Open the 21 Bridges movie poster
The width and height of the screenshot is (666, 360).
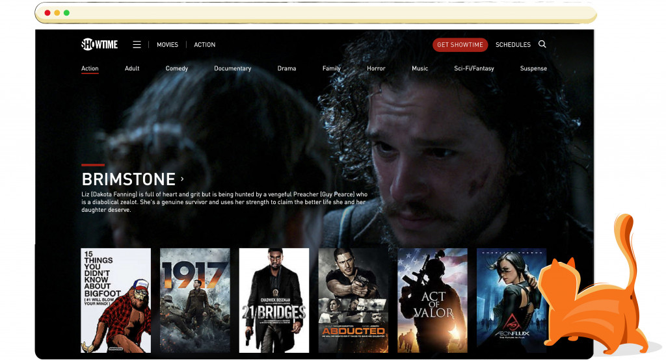pos(274,301)
